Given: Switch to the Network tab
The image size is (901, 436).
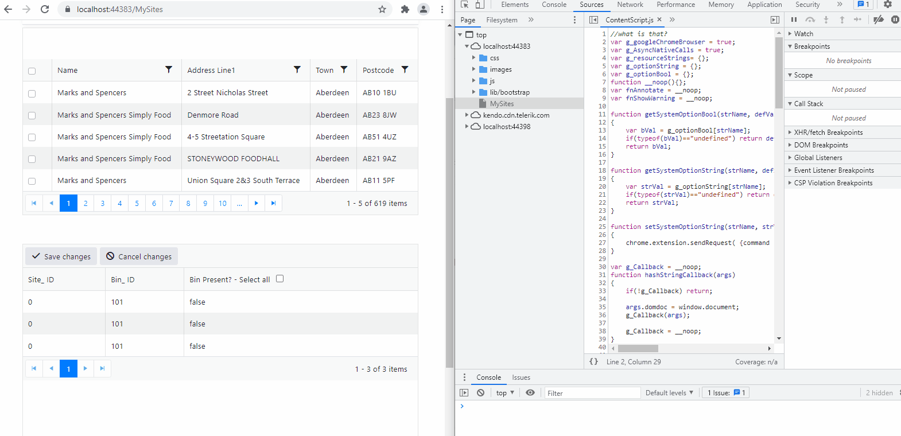Looking at the screenshot, I should [630, 5].
